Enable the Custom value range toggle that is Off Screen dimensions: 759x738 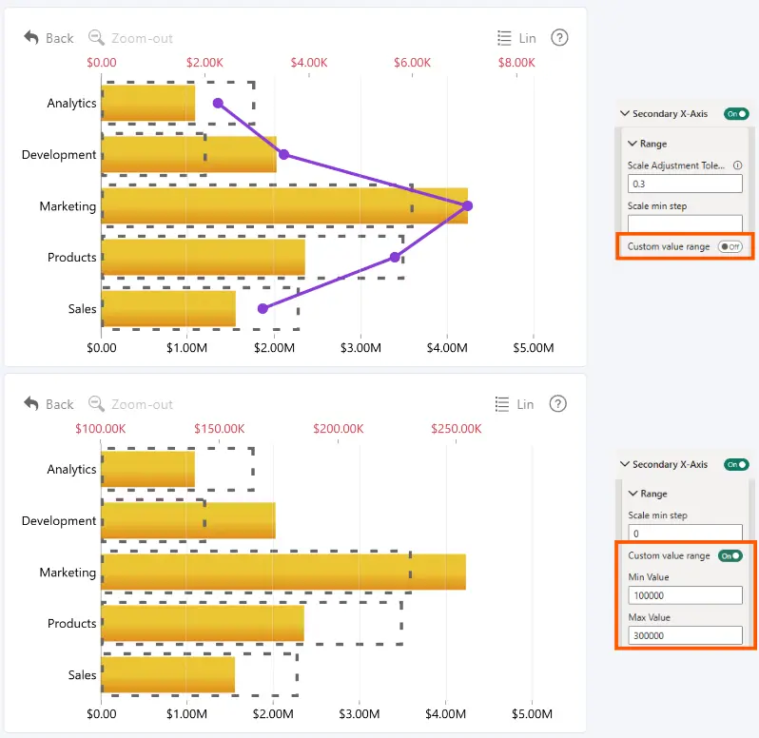[x=730, y=247]
